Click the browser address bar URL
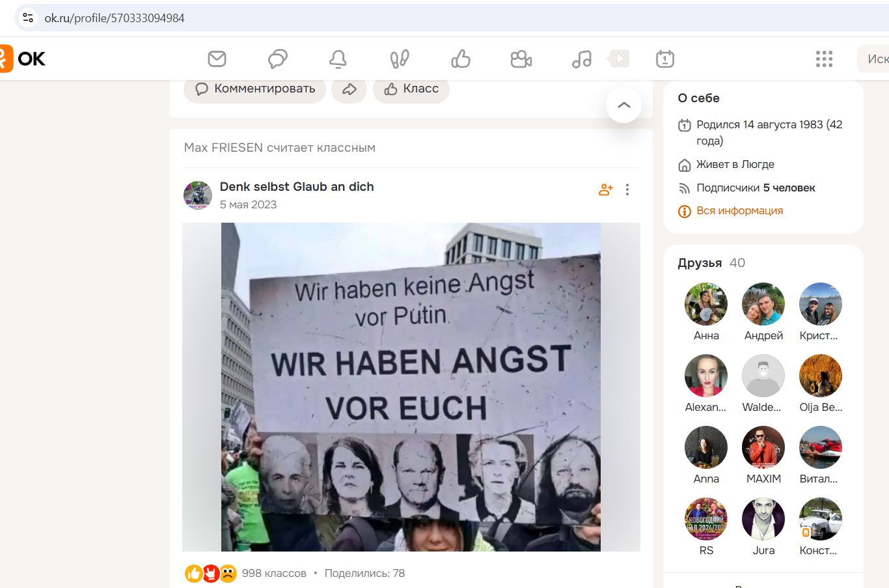 [115, 18]
